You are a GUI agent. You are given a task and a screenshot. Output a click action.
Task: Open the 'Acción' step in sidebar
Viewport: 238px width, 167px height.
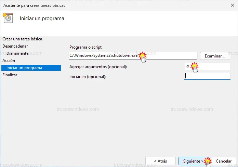(x=9, y=61)
